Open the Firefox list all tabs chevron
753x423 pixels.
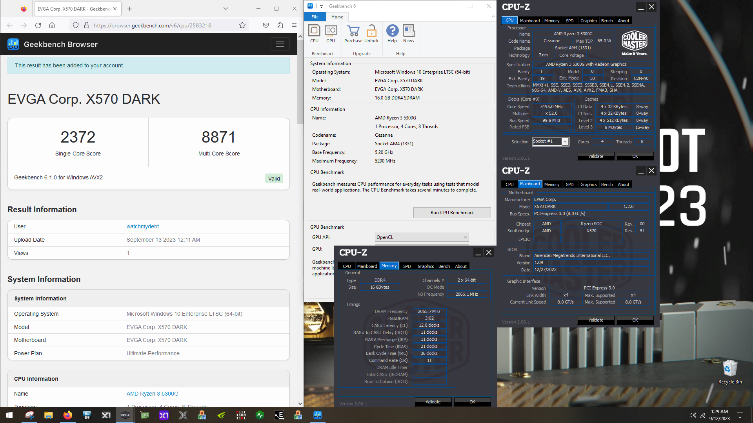(x=226, y=9)
